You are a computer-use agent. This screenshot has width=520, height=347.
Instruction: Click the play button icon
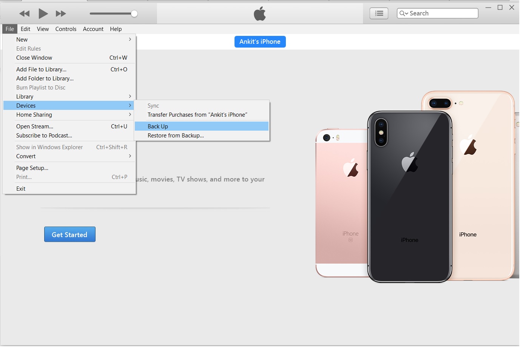43,14
